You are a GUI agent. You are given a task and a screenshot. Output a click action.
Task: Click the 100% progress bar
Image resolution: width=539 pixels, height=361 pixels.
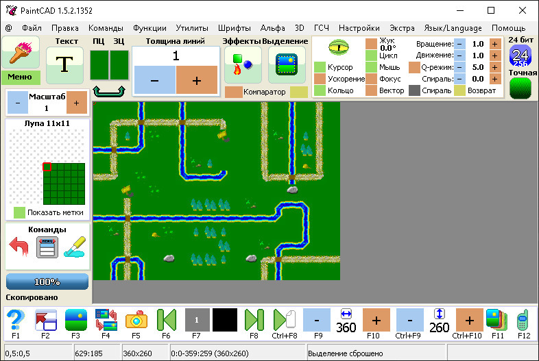click(47, 282)
